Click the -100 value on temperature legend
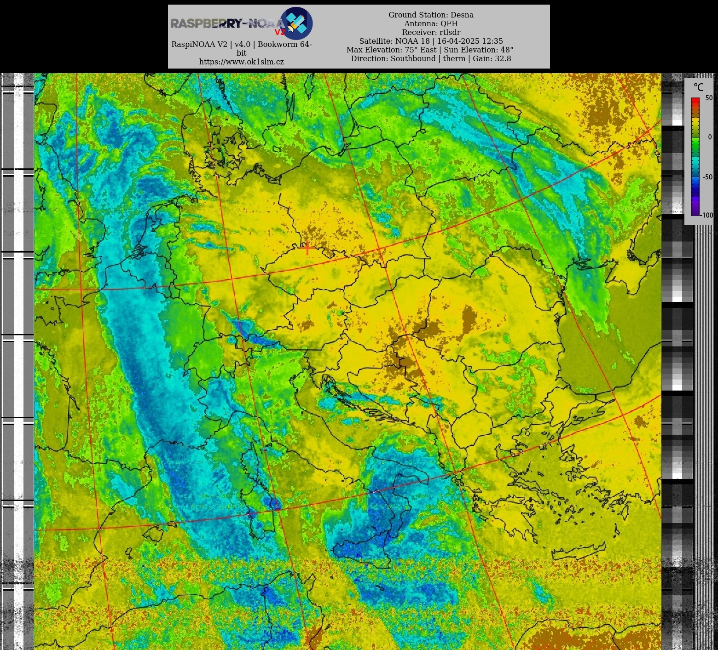This screenshot has height=650, width=718. pyautogui.click(x=707, y=215)
